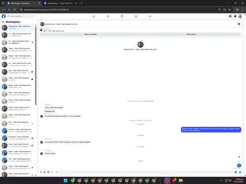
Task: Attach a file with the photo icon
Action: (44, 172)
